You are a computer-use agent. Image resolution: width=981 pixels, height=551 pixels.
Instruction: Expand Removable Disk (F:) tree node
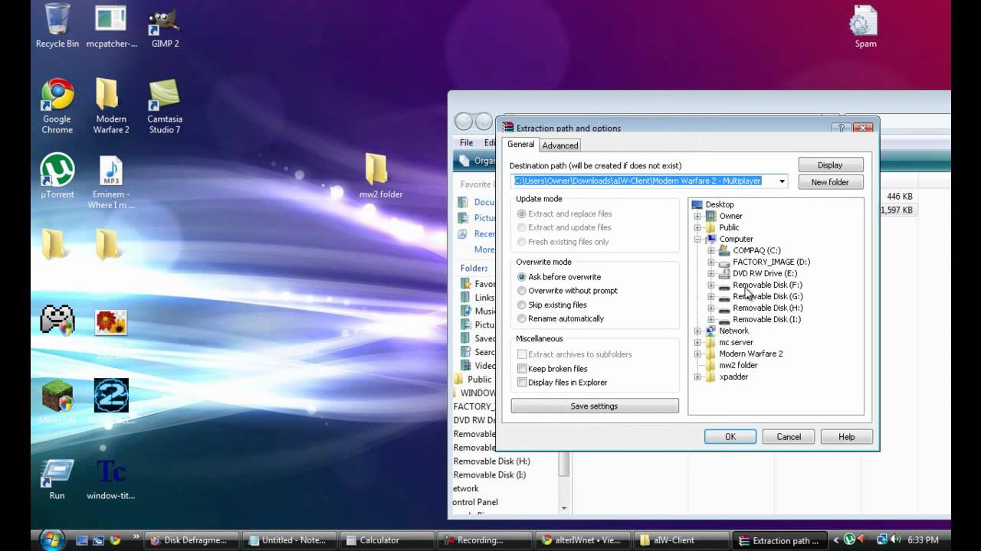pos(711,285)
